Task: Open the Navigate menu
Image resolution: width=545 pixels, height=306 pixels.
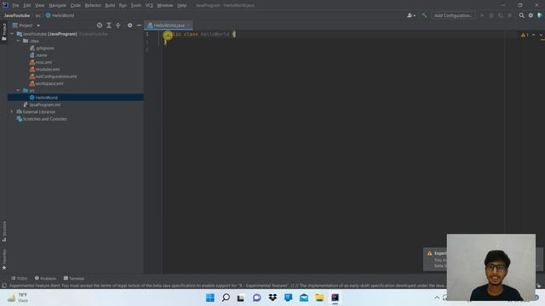Action: (x=57, y=5)
